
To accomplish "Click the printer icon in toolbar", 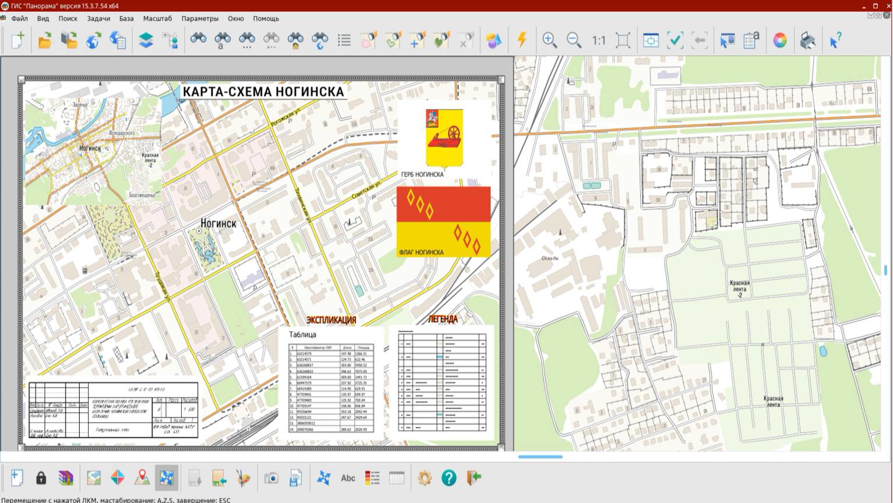I will pyautogui.click(x=807, y=40).
